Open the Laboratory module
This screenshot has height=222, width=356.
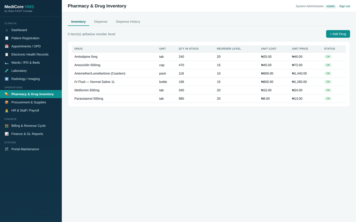pos(31,71)
